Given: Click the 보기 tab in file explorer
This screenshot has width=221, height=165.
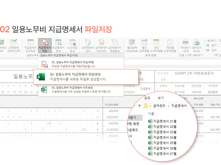Looking at the screenshot, I should click(161, 98).
